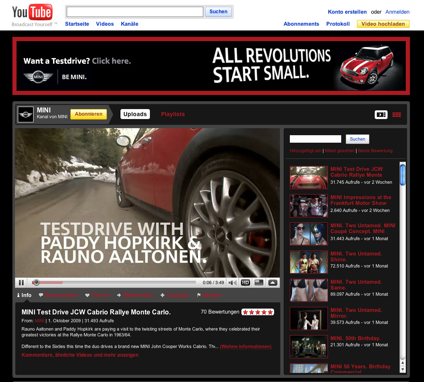Click the video progress slider handle
This screenshot has height=382, width=424.
36,282
